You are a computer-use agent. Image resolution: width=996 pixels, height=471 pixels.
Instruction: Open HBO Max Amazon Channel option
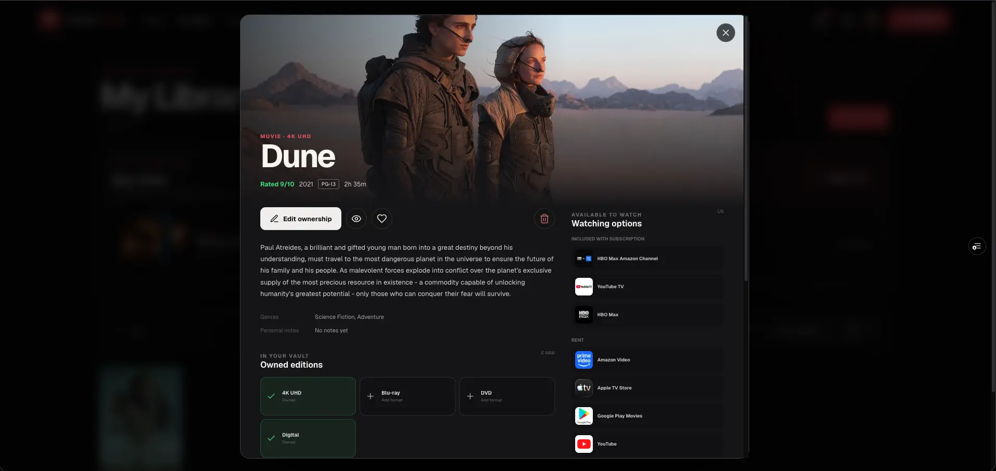point(647,259)
